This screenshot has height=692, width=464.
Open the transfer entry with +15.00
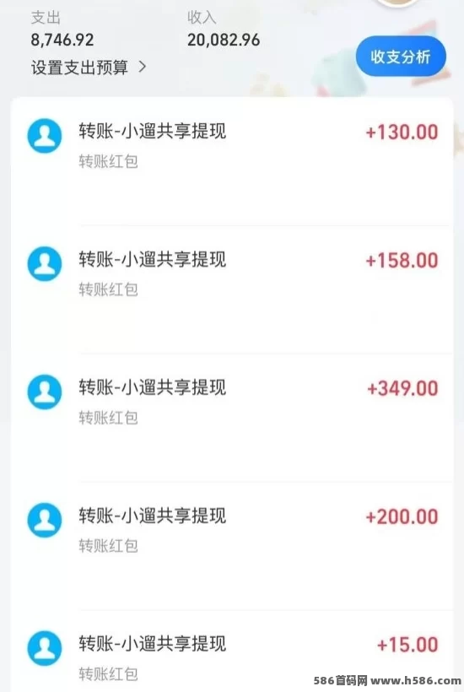(232, 651)
